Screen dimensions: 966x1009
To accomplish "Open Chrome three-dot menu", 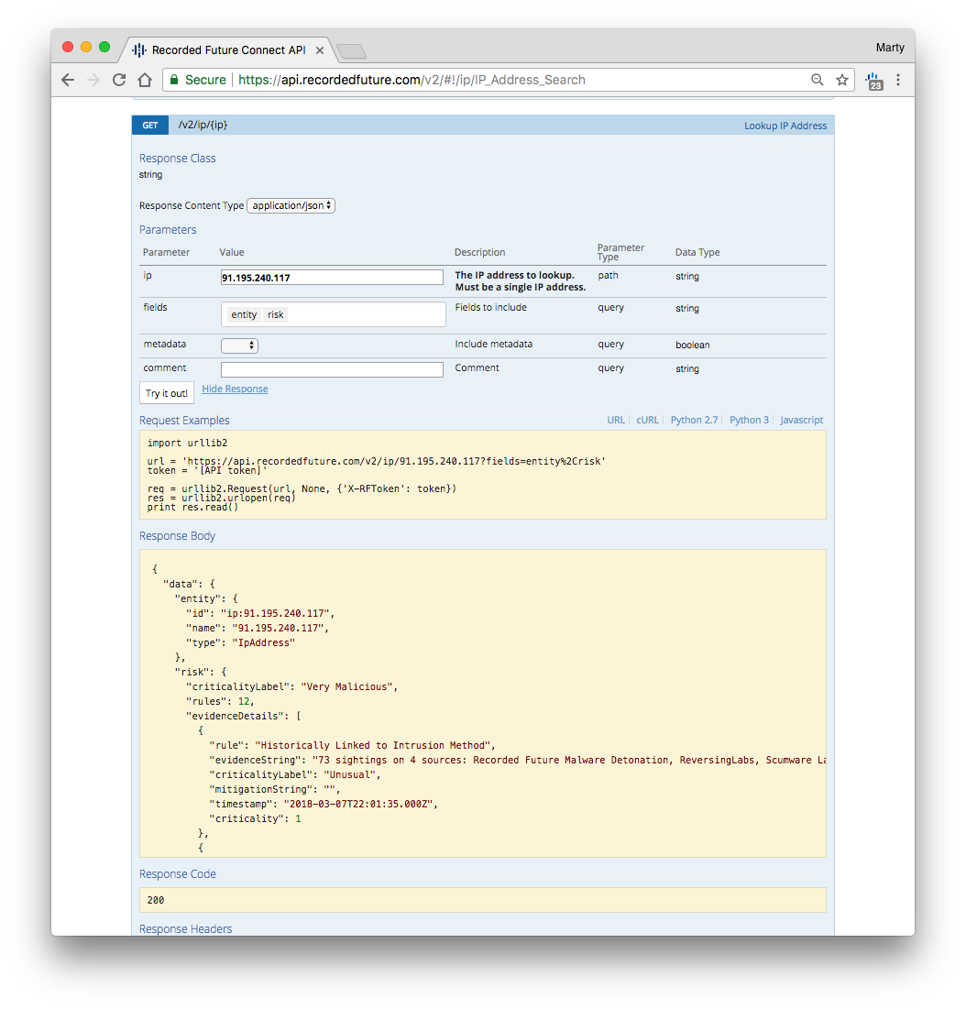I will 898,80.
